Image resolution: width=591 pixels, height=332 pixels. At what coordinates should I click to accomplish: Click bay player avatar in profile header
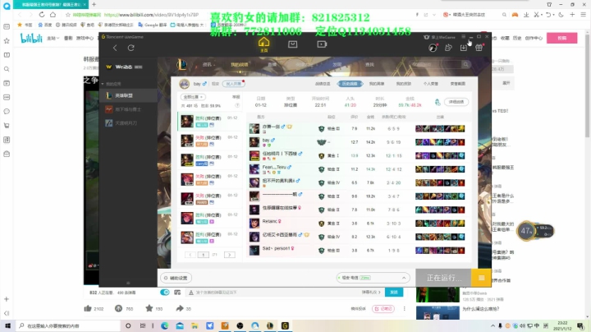tap(185, 84)
